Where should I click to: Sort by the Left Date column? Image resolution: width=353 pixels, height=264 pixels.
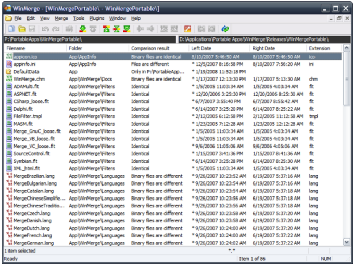(x=219, y=48)
